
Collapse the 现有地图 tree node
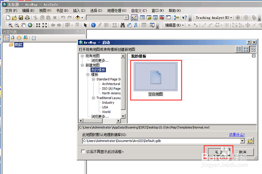pos(82,56)
